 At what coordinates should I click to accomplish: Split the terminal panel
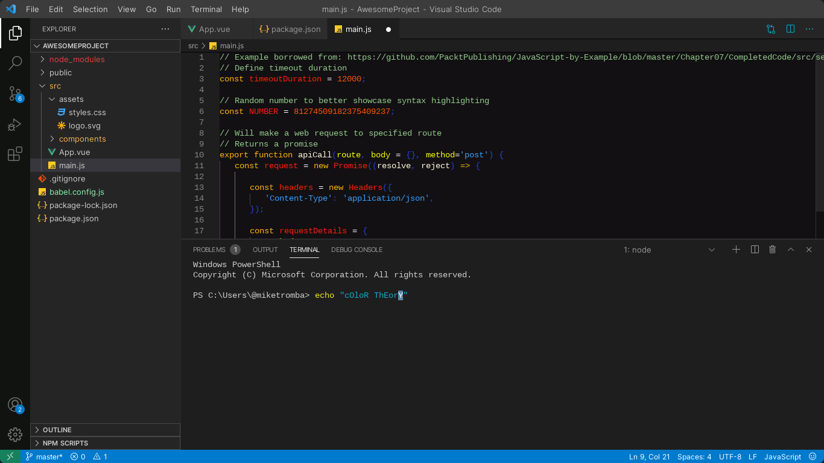click(755, 250)
